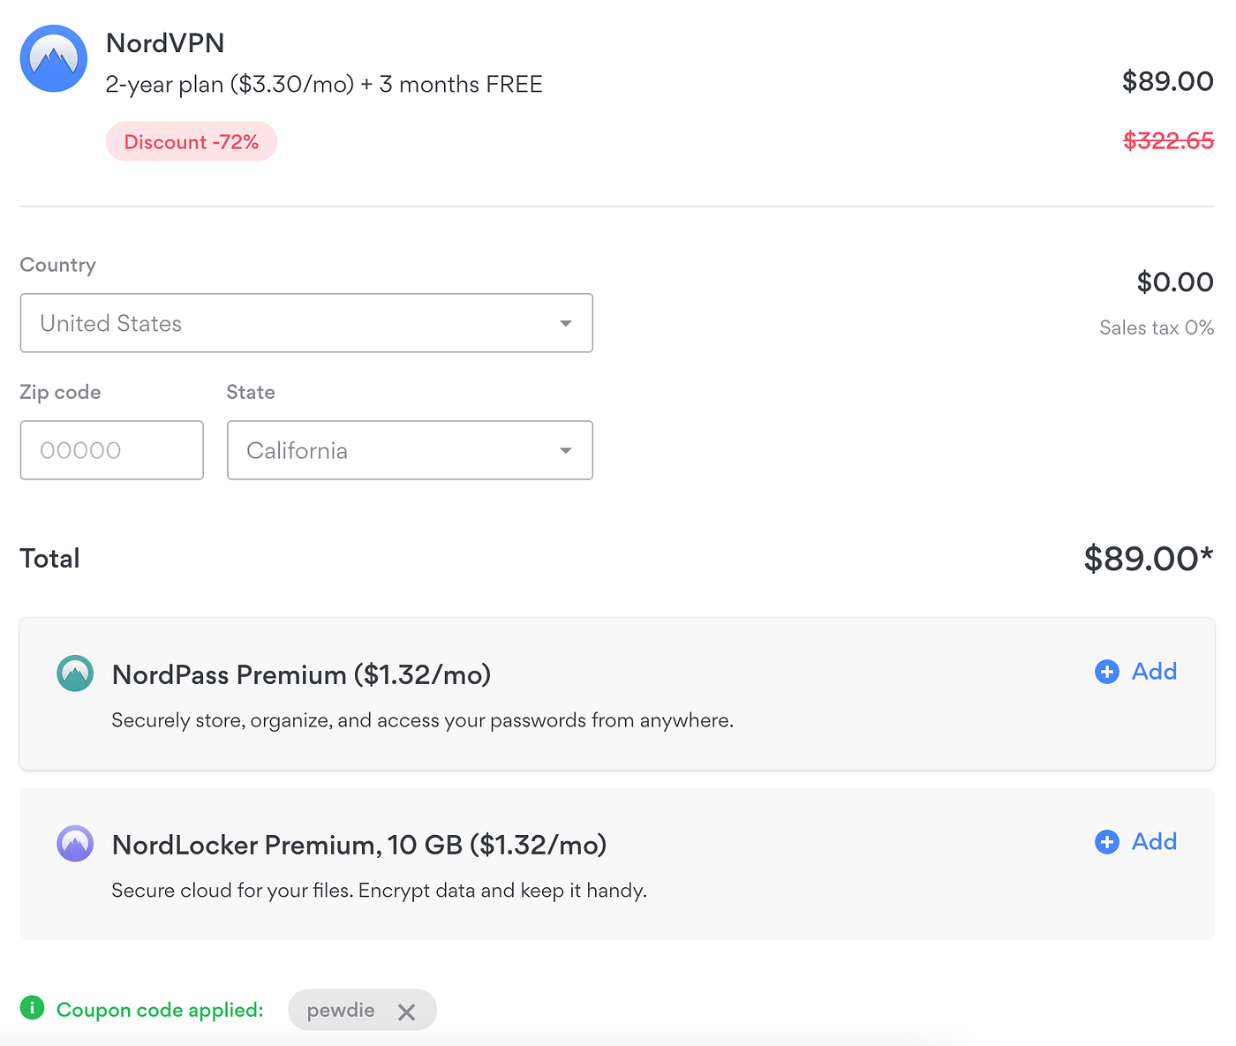1236x1046 pixels.
Task: Click the NordLocker Premium purple logo icon
Action: [75, 844]
